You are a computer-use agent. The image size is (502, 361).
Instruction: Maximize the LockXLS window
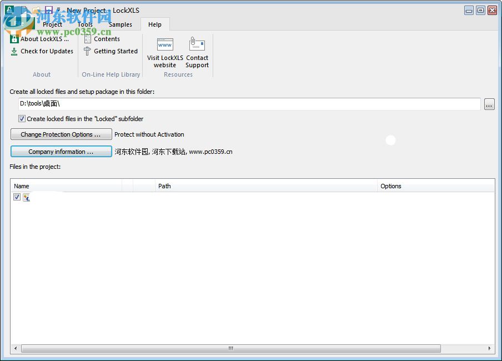[480, 11]
